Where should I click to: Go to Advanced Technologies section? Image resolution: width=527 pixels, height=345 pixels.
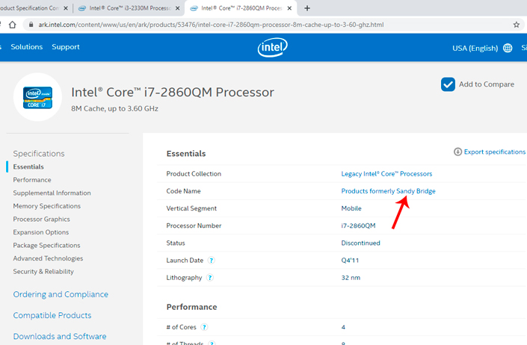(x=48, y=258)
